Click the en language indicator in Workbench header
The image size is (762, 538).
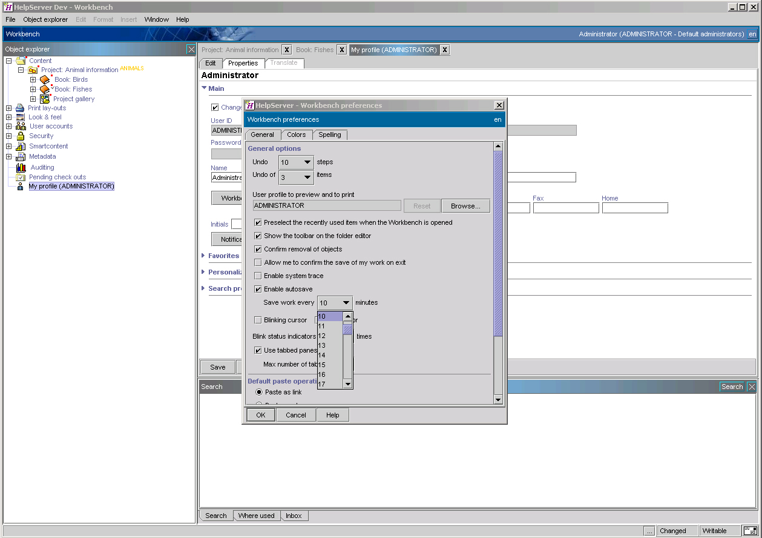point(752,34)
